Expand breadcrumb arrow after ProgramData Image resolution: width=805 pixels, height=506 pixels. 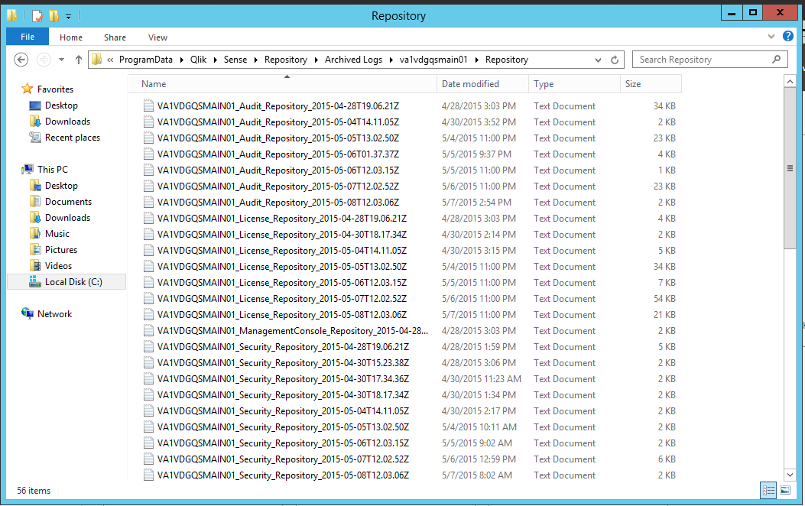182,60
